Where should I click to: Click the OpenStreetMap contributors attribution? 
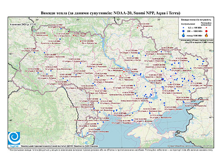(x=190, y=146)
